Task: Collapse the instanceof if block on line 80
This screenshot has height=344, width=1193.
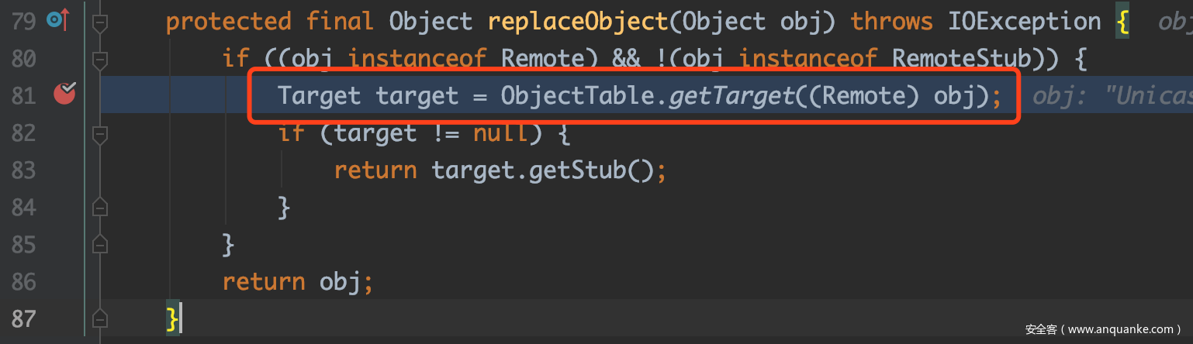Action: click(x=99, y=58)
